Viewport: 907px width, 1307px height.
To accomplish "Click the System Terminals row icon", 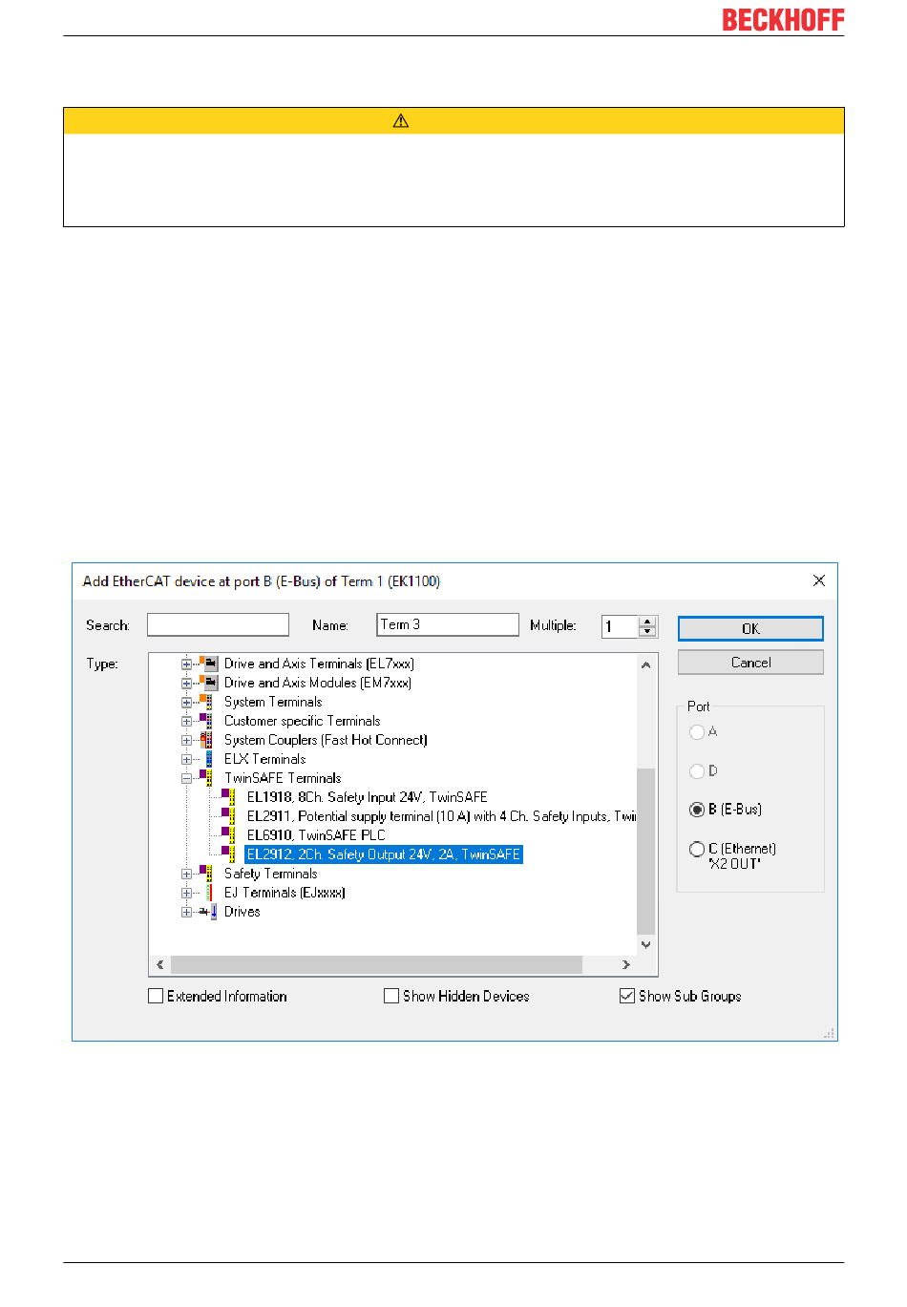I will pos(206,702).
